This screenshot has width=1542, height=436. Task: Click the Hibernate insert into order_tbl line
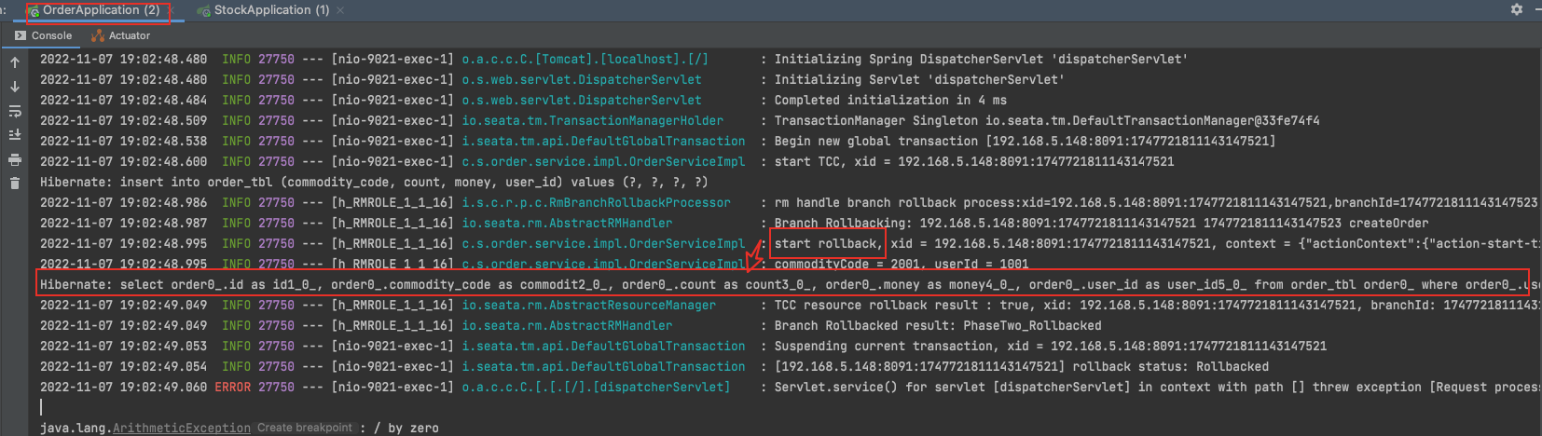click(374, 182)
